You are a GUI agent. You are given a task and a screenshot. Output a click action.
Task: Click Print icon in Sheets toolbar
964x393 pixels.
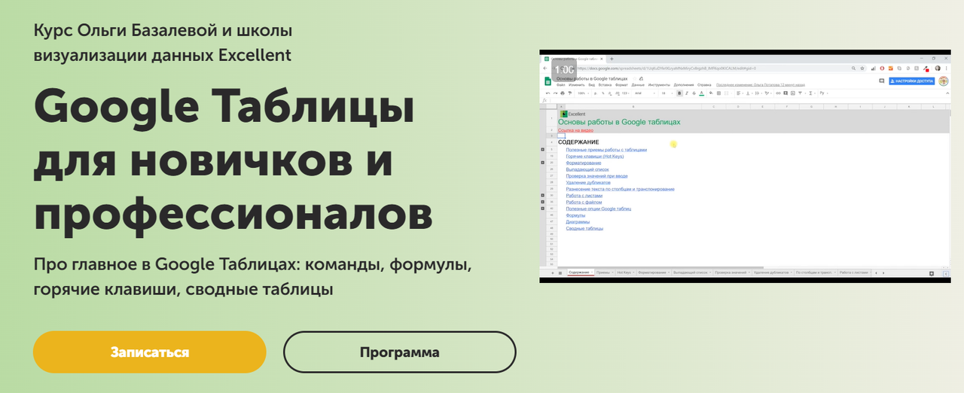tap(562, 93)
